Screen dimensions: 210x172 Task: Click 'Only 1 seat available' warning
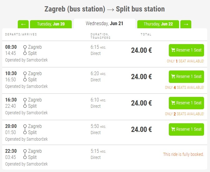coord(185,61)
